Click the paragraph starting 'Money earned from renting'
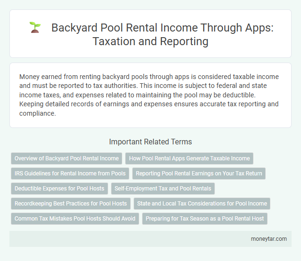Viewport: 301px width, 261px height. pyautogui.click(x=149, y=95)
